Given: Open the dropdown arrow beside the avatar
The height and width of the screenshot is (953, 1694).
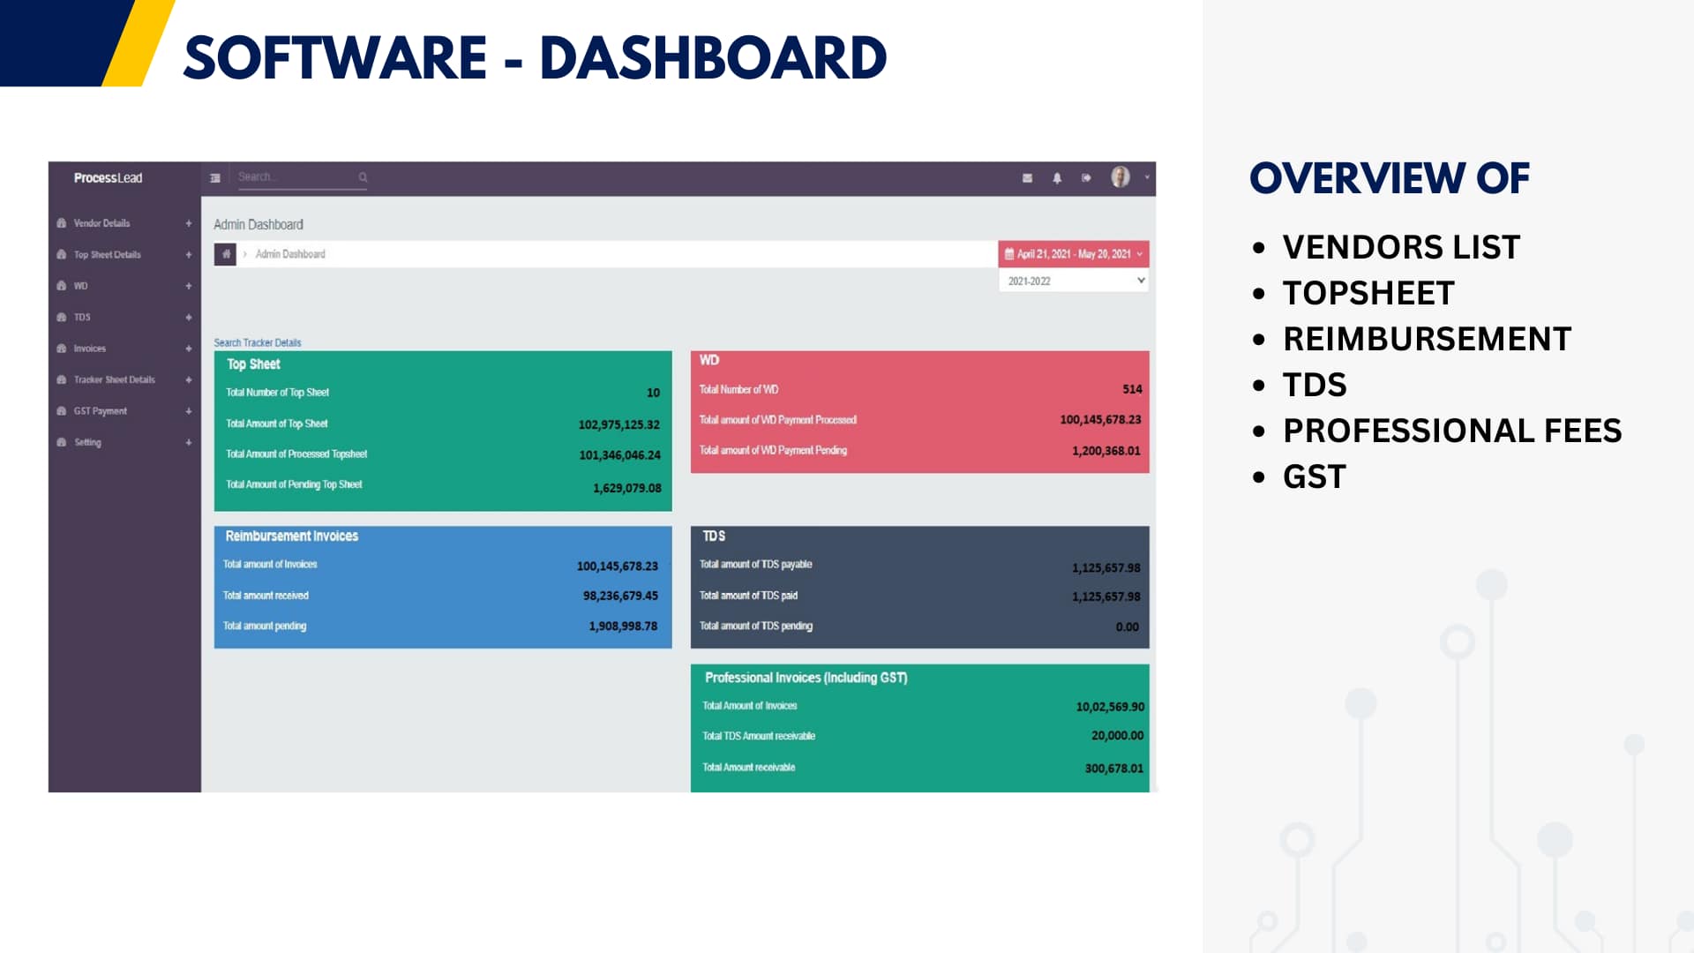Looking at the screenshot, I should coord(1147,177).
